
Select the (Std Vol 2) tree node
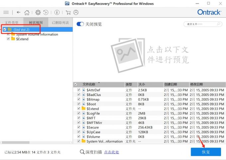(21, 29)
